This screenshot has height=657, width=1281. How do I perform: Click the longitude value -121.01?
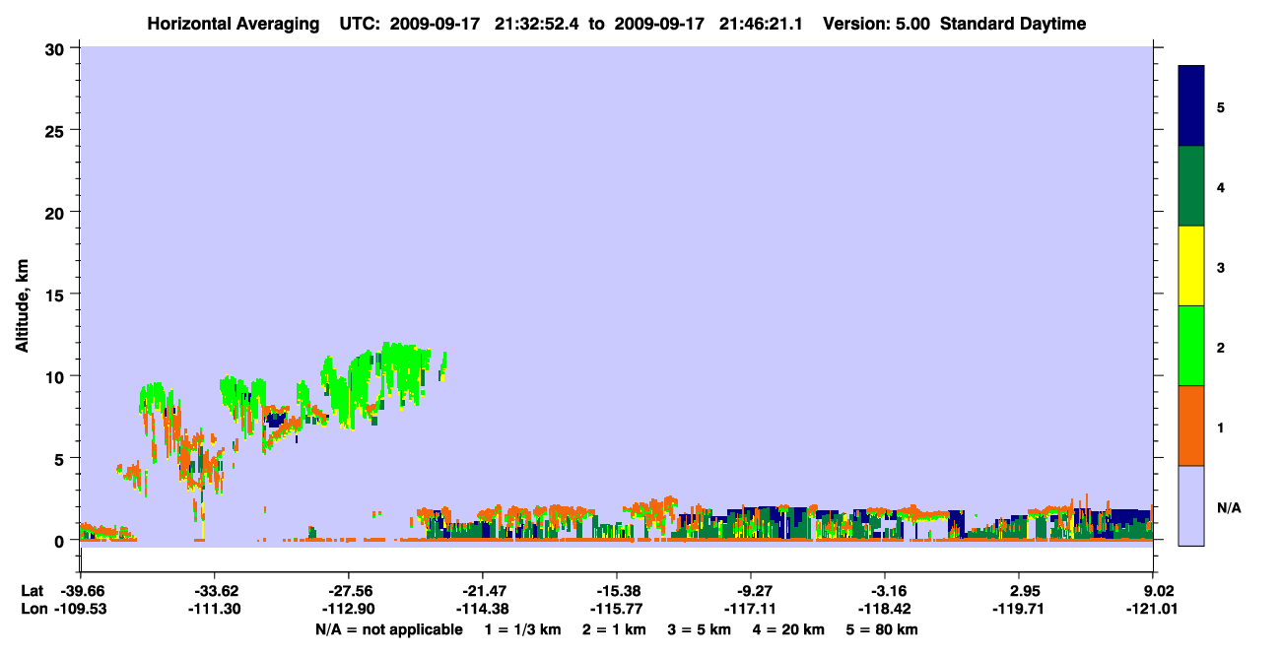click(x=1154, y=610)
